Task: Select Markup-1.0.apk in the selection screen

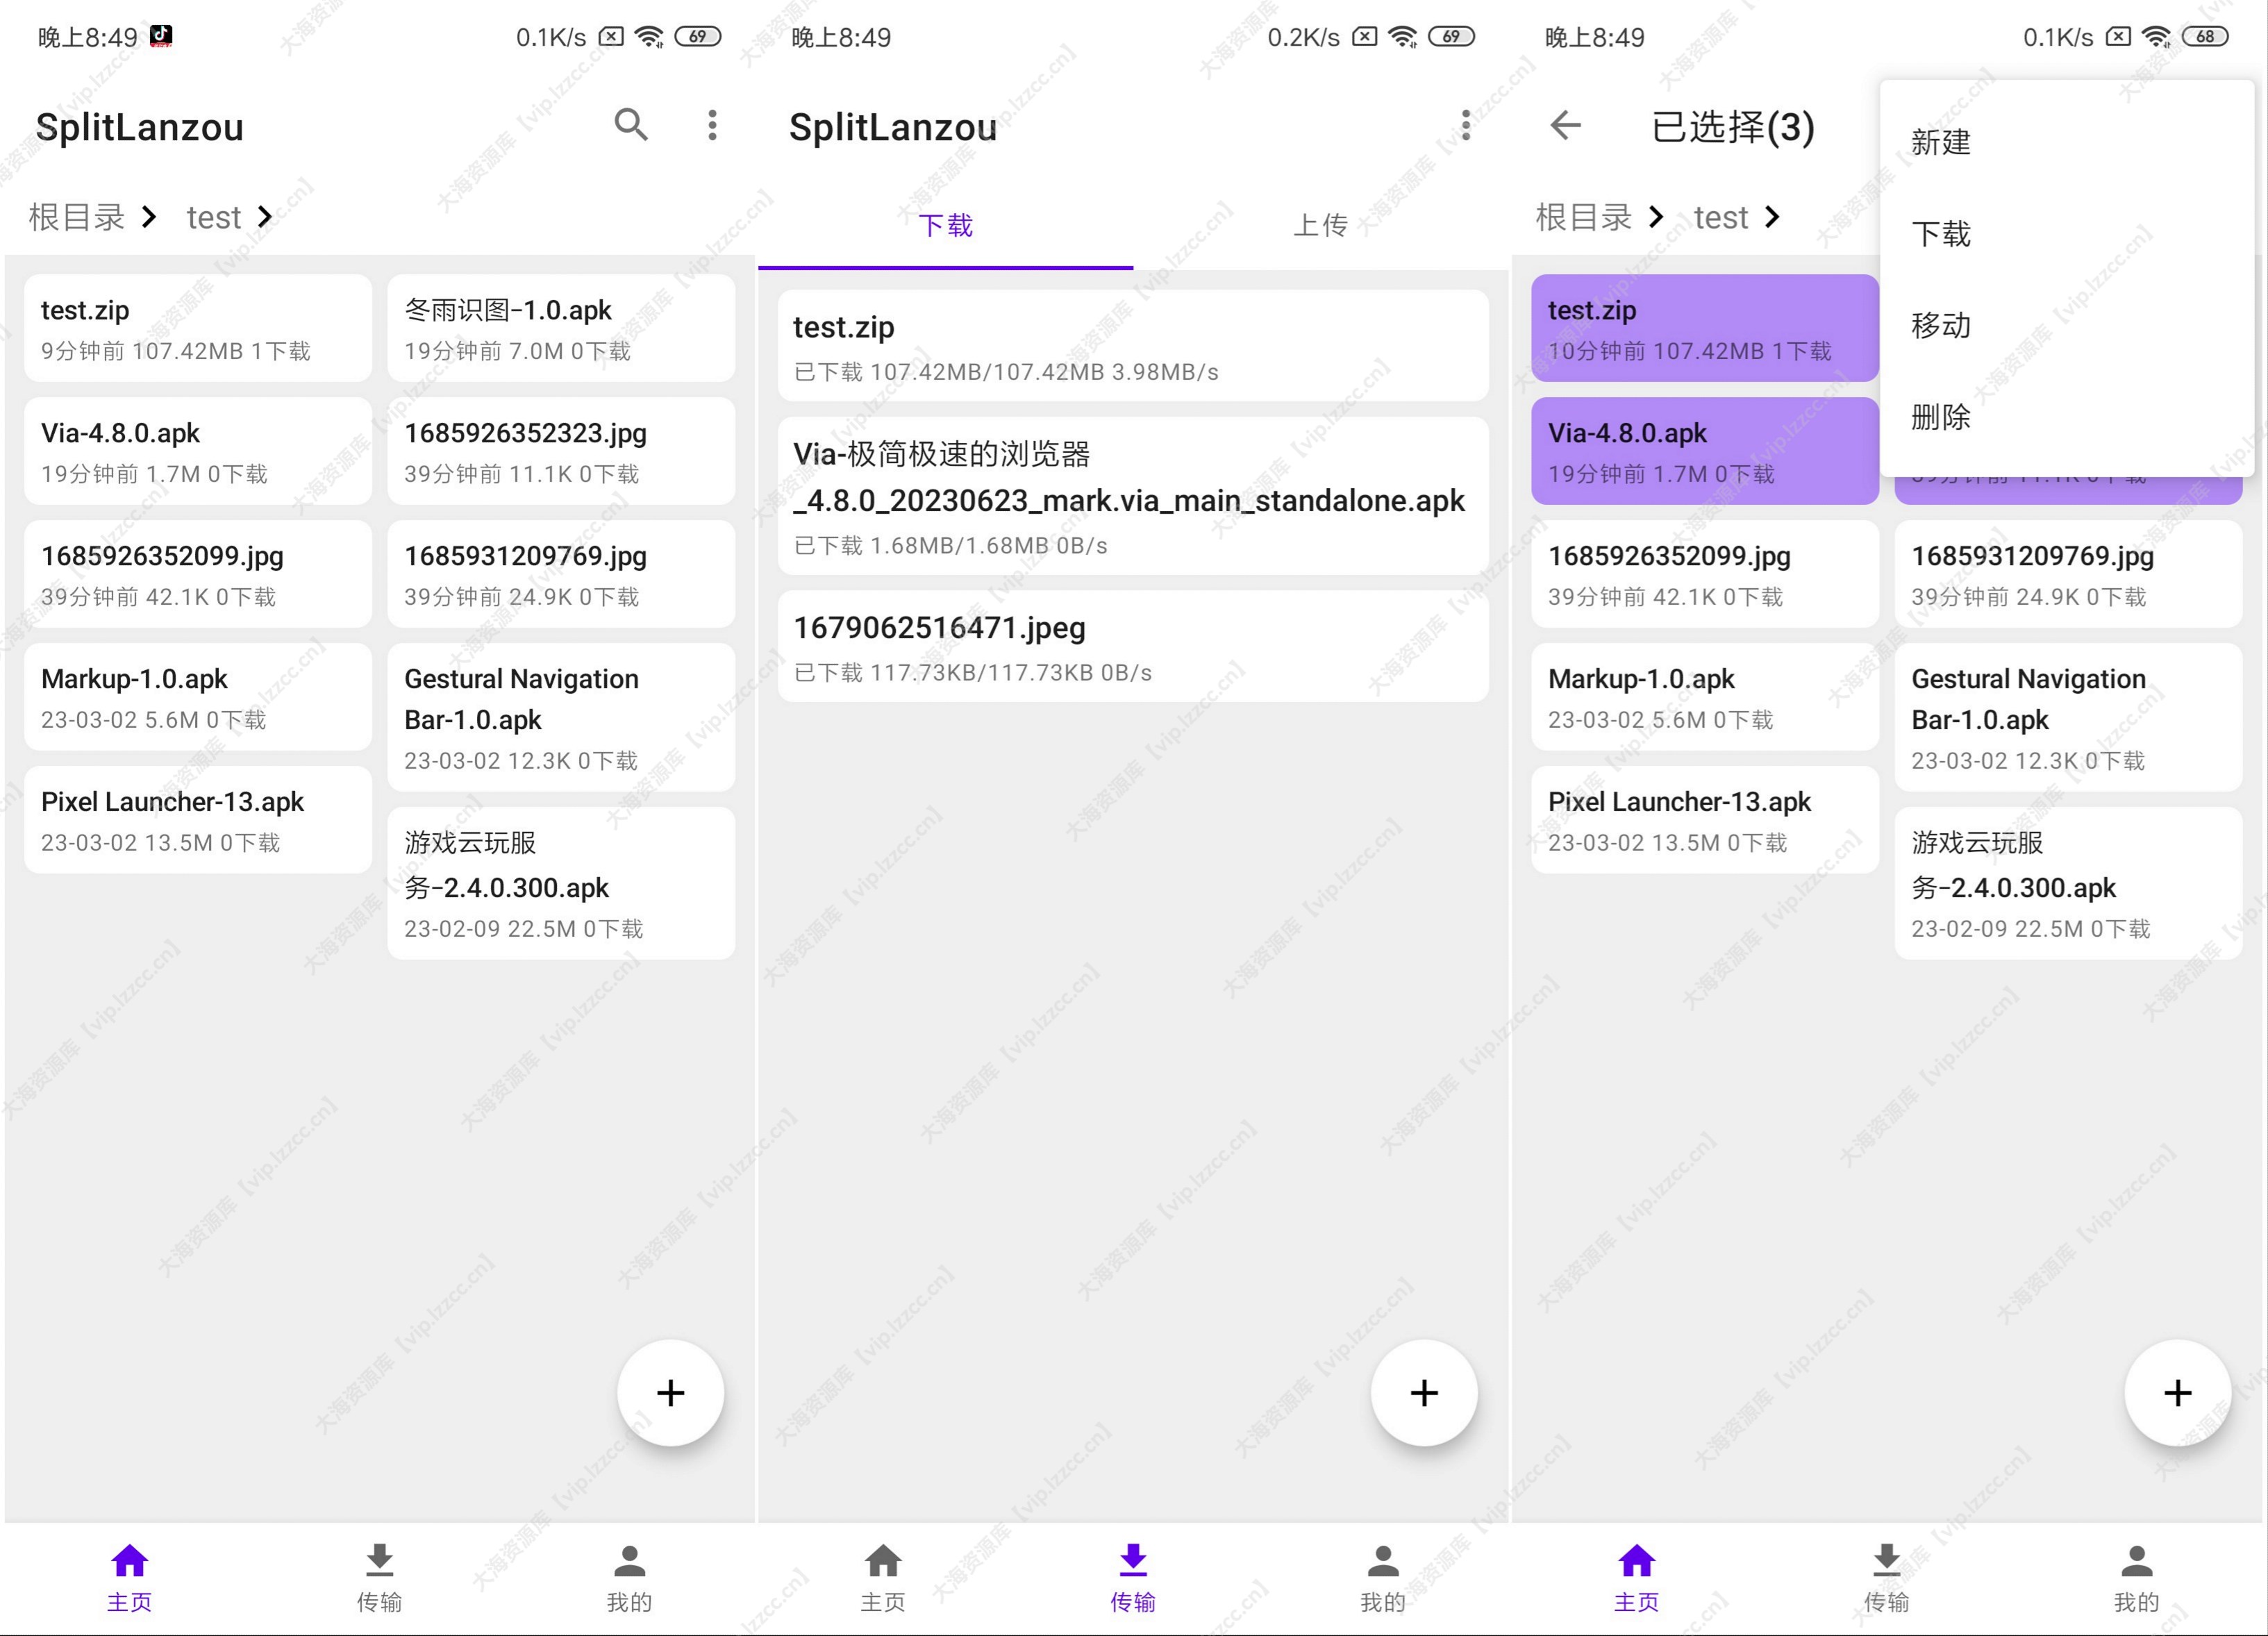Action: point(1705,697)
